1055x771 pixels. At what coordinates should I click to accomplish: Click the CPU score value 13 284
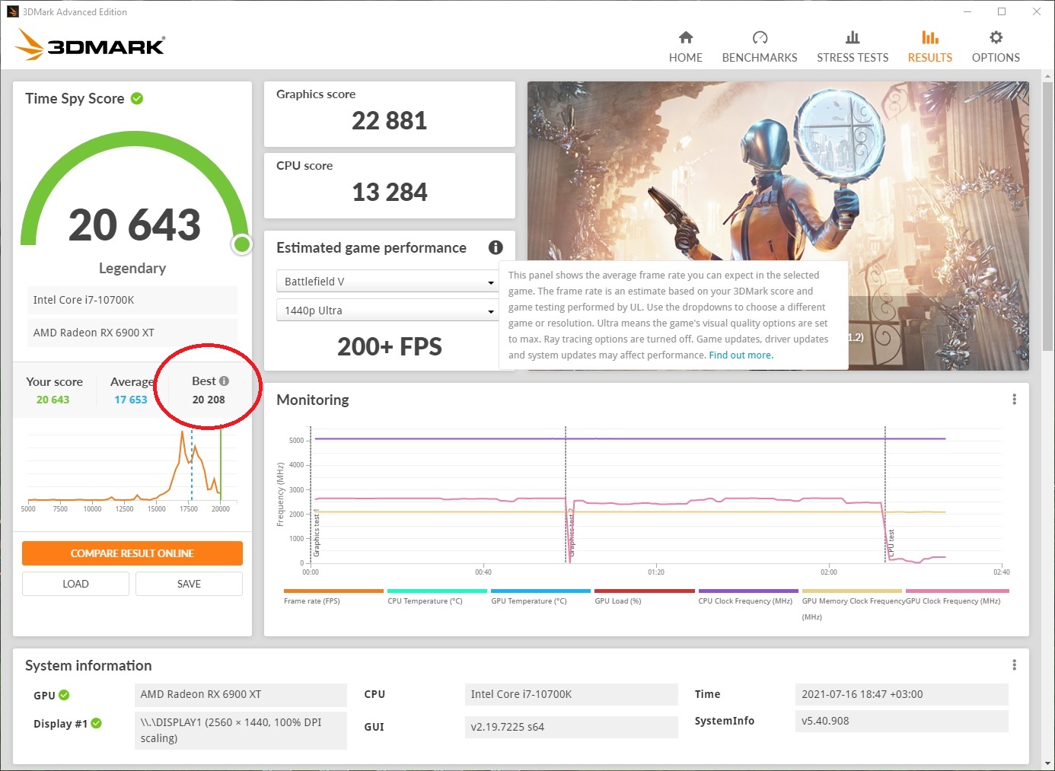389,192
